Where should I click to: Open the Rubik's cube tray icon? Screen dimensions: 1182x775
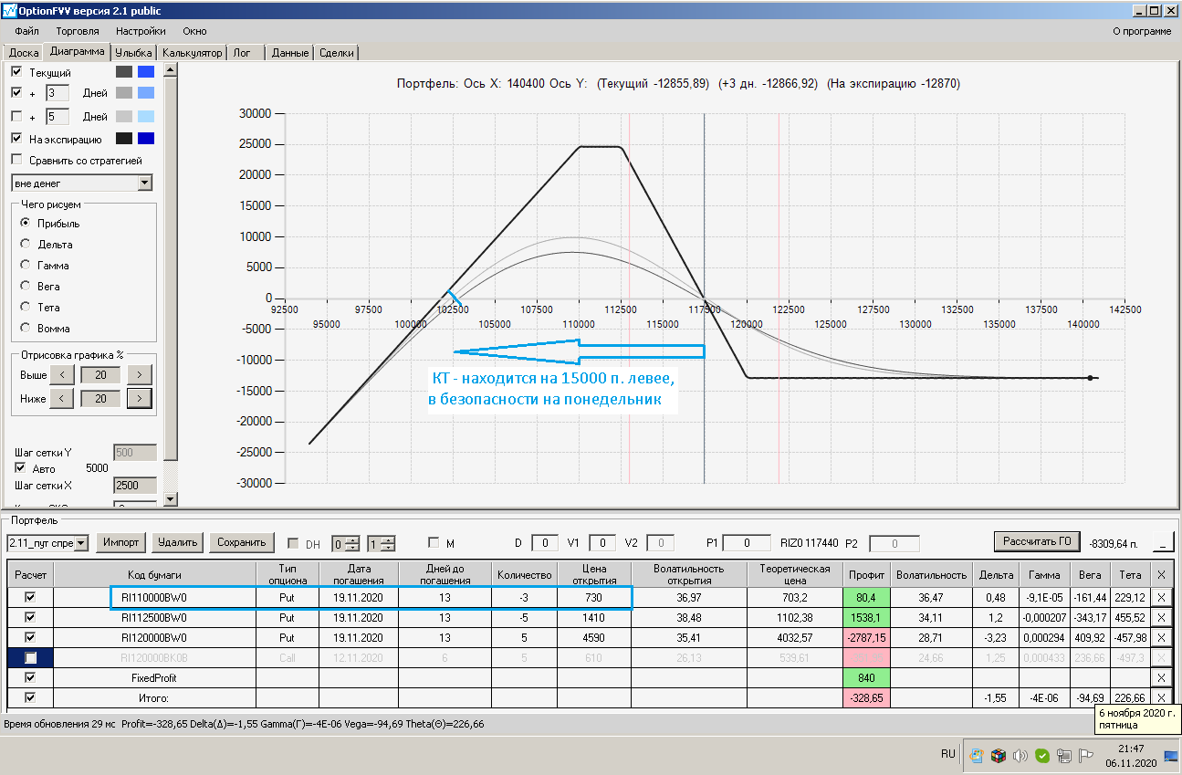[999, 755]
